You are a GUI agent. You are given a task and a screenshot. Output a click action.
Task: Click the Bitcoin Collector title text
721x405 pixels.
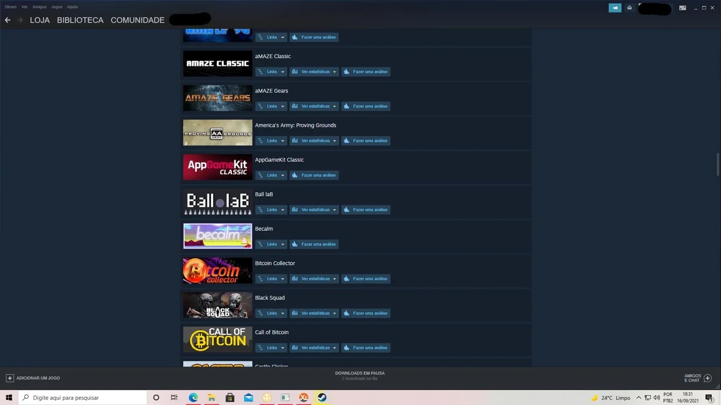275,263
